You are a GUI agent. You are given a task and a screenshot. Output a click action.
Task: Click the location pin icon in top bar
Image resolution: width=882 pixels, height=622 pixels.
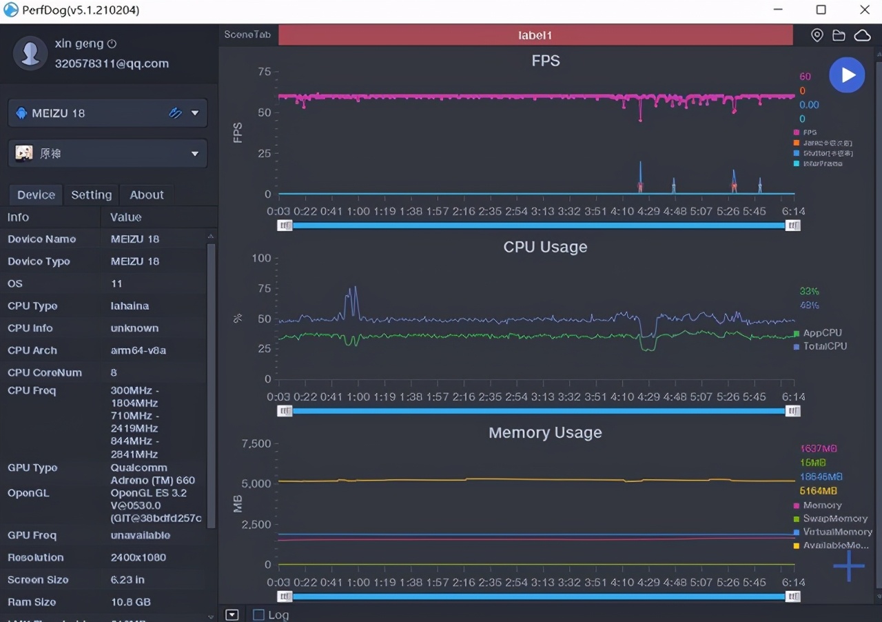tap(817, 35)
